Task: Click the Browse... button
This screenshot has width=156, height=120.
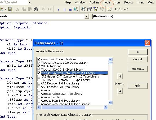Action: [138, 69]
